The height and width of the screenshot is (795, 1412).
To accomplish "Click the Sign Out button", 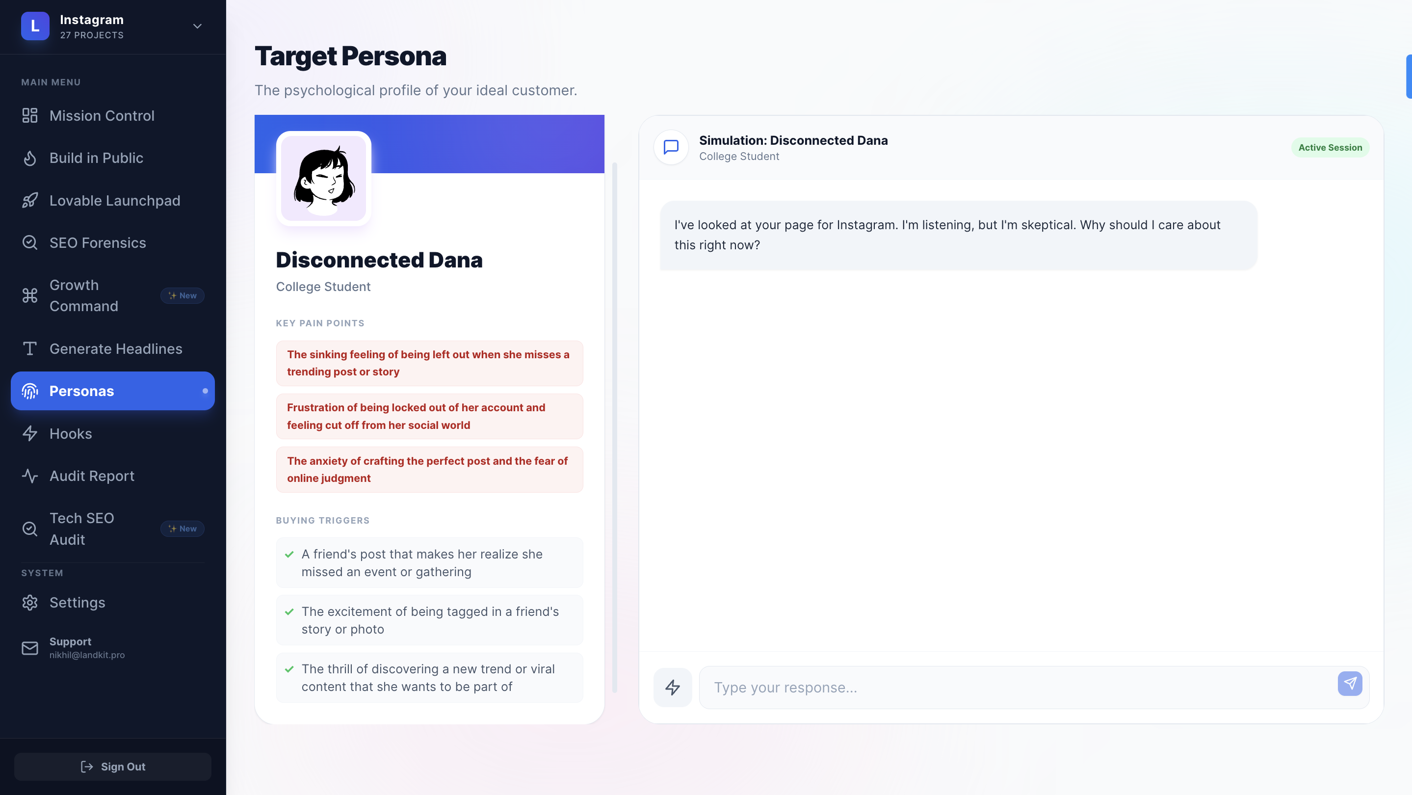I will [x=113, y=767].
